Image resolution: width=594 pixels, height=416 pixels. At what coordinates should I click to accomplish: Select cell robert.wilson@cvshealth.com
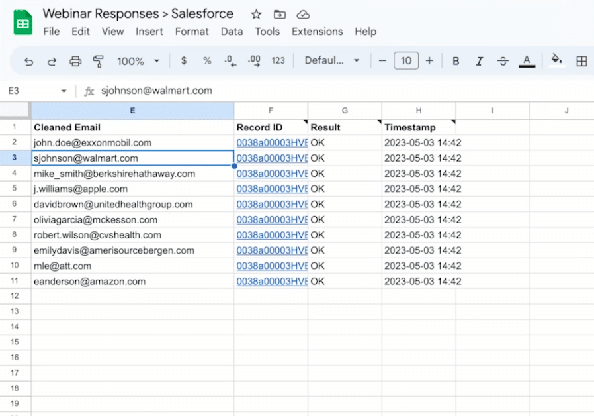132,235
